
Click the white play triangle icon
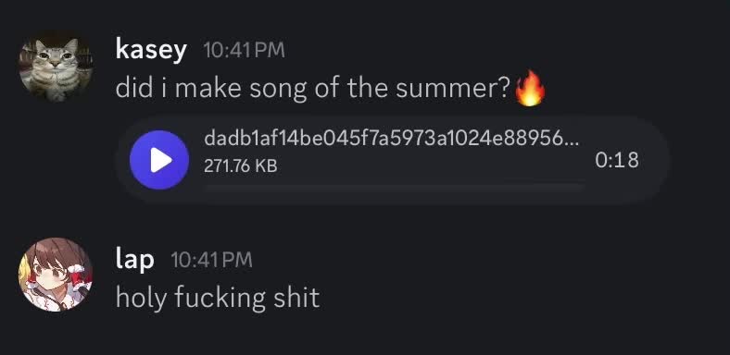point(160,160)
